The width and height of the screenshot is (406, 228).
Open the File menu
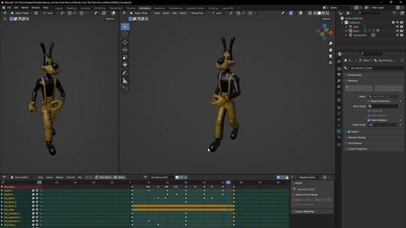[10, 8]
